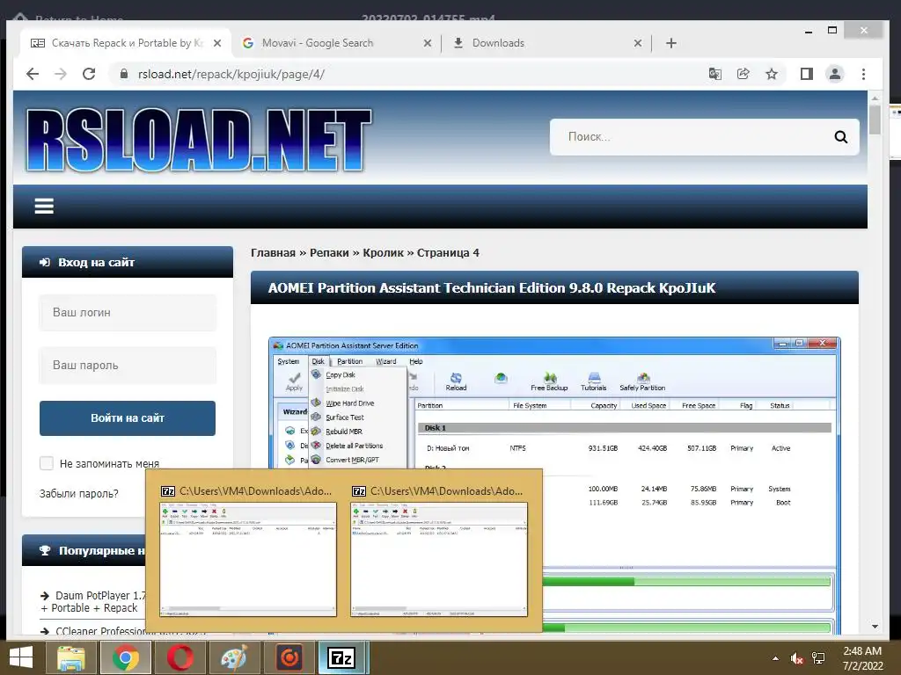Open a new browser tab
Image resolution: width=901 pixels, height=675 pixels.
(670, 43)
